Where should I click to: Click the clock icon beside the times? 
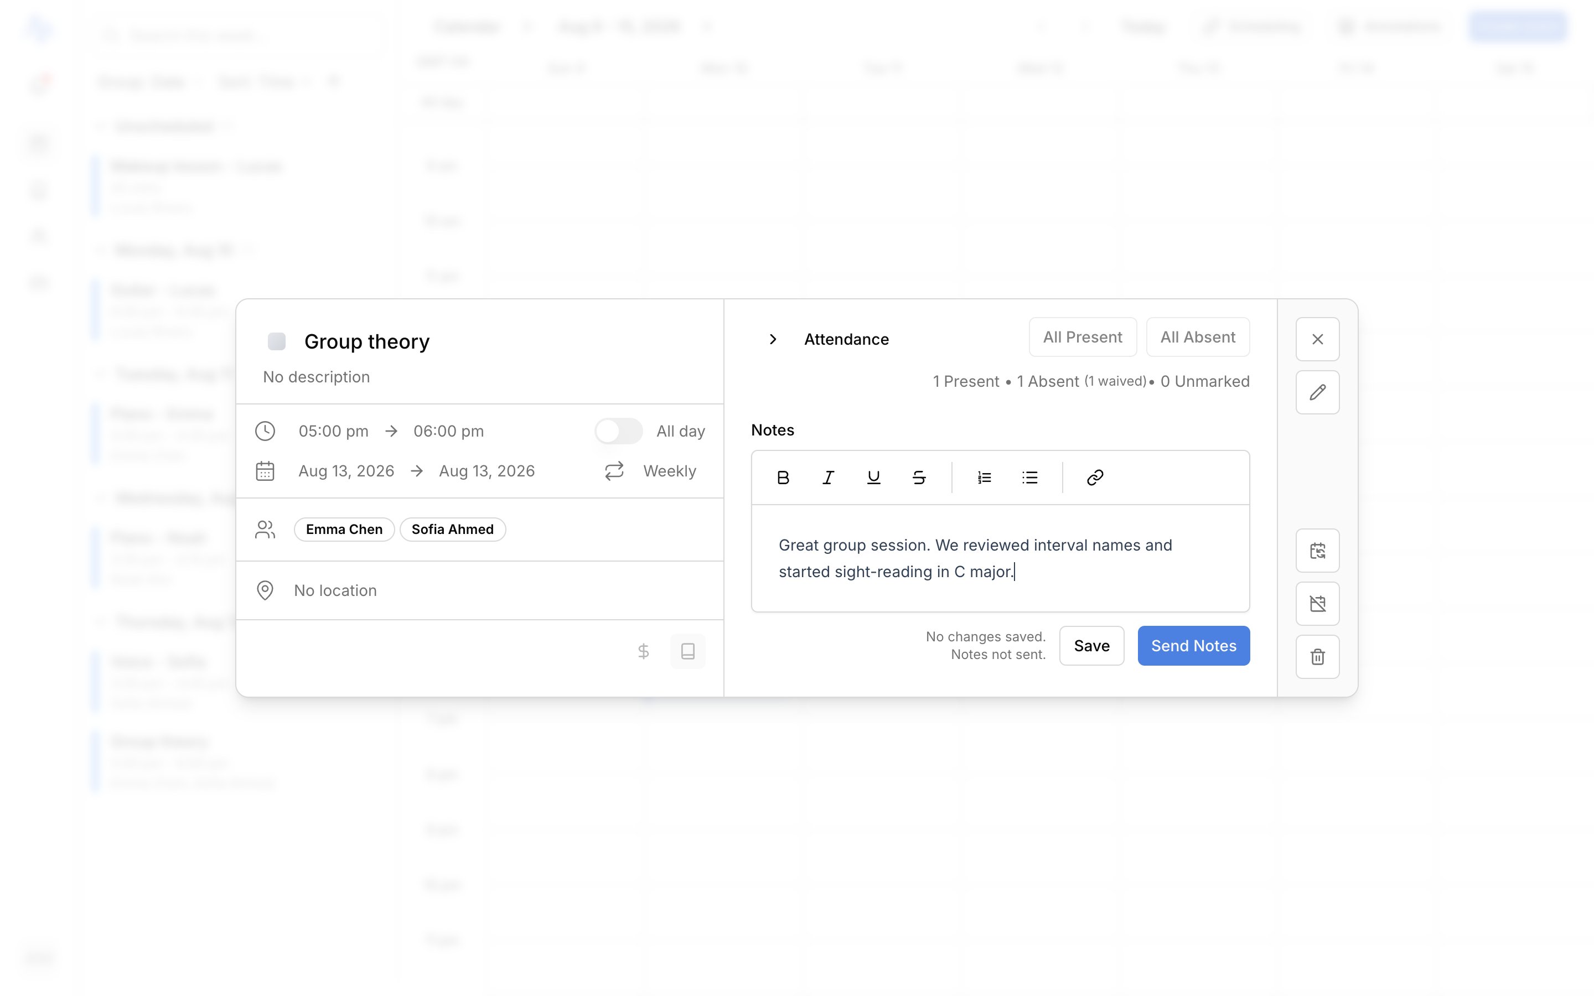[x=265, y=432]
